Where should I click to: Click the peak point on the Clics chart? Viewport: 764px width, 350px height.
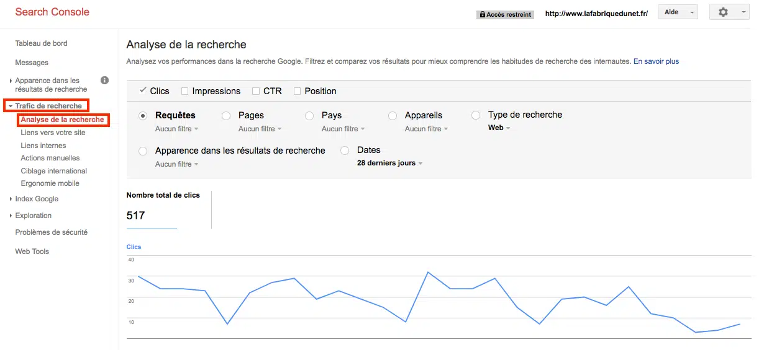click(x=428, y=272)
